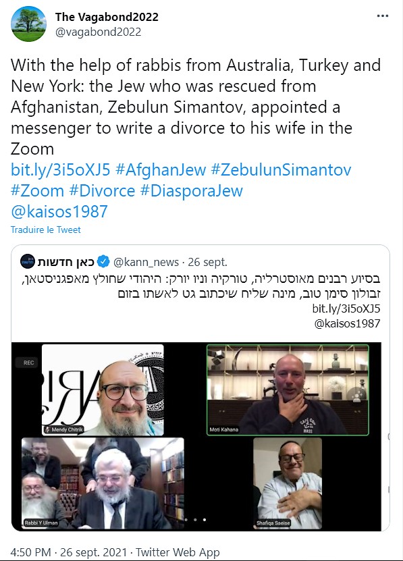
Task: Click the blue verified badge on Kann news
Action: coord(103,262)
